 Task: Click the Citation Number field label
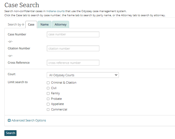[19, 48]
